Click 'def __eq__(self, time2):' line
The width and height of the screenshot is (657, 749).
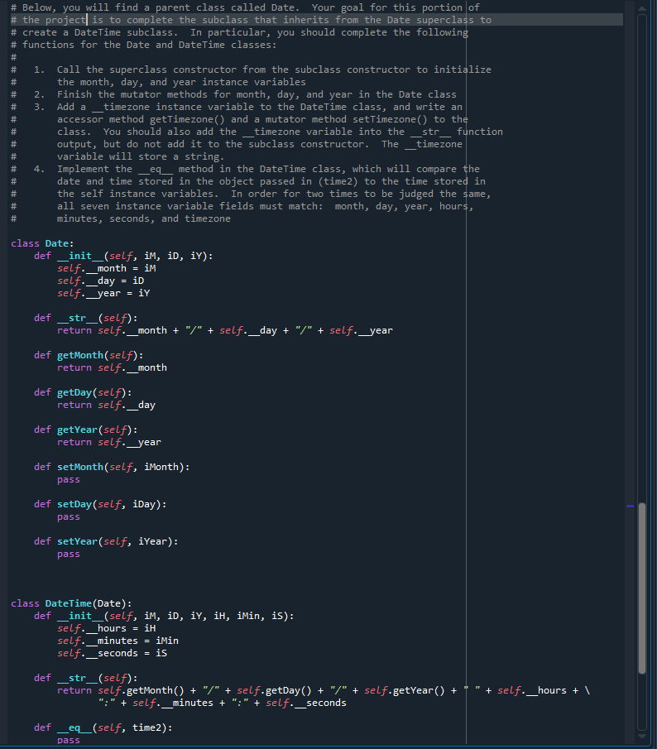click(103, 728)
